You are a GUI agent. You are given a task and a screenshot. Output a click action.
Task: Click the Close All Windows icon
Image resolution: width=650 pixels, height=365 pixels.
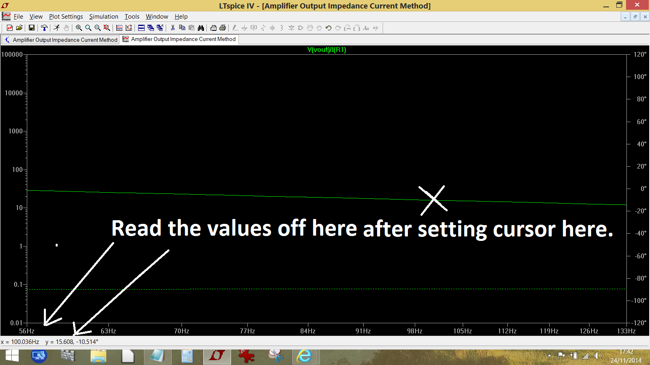pos(160,28)
